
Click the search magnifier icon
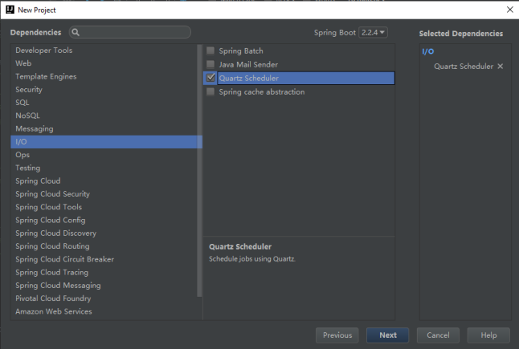click(x=76, y=33)
